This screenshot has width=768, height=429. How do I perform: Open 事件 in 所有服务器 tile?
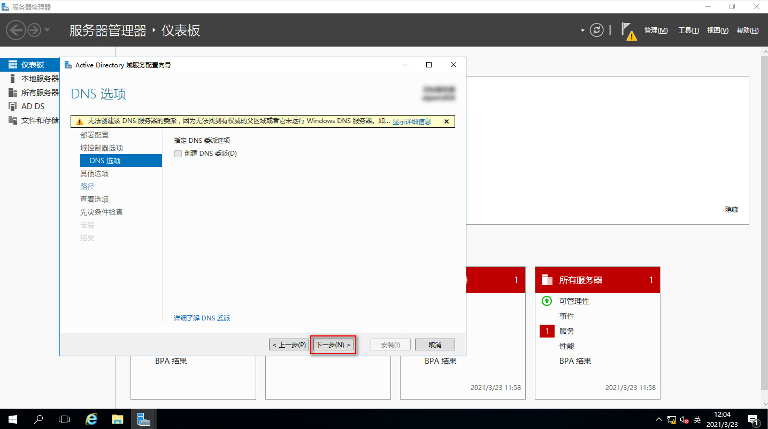(x=567, y=316)
